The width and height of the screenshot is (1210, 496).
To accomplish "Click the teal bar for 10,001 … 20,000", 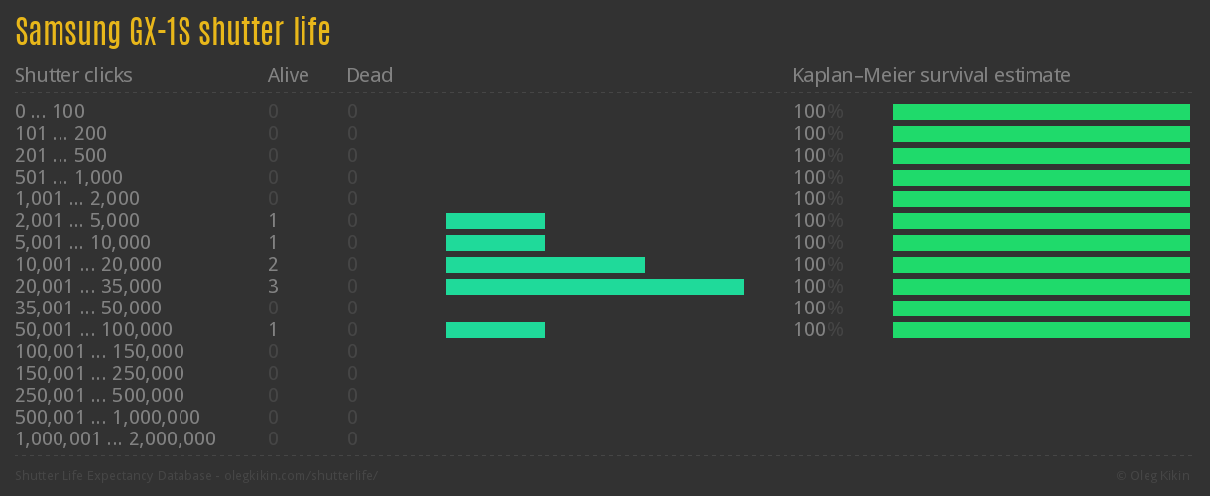I will (545, 265).
